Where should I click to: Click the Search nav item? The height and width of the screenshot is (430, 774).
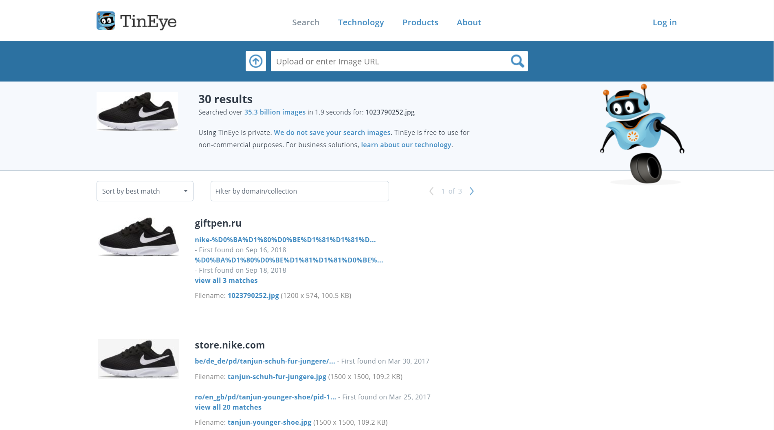click(x=306, y=22)
